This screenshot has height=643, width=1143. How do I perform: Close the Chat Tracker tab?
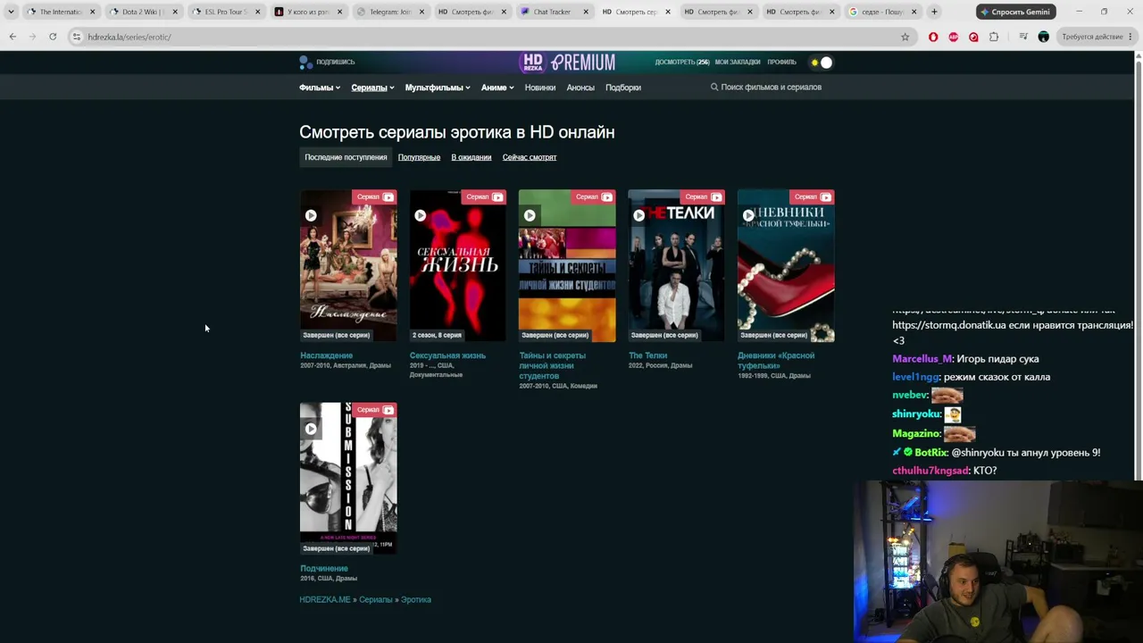[586, 12]
